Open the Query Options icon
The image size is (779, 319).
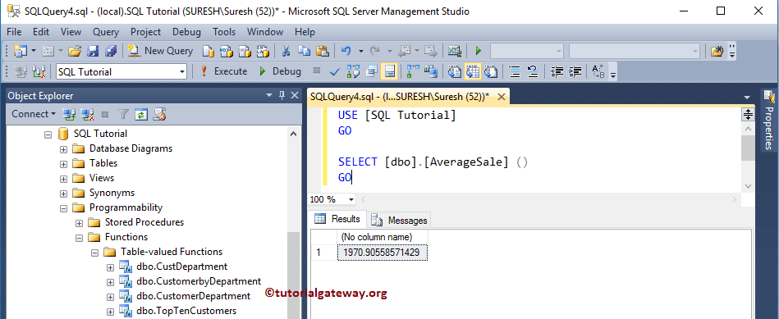pyautogui.click(x=371, y=72)
